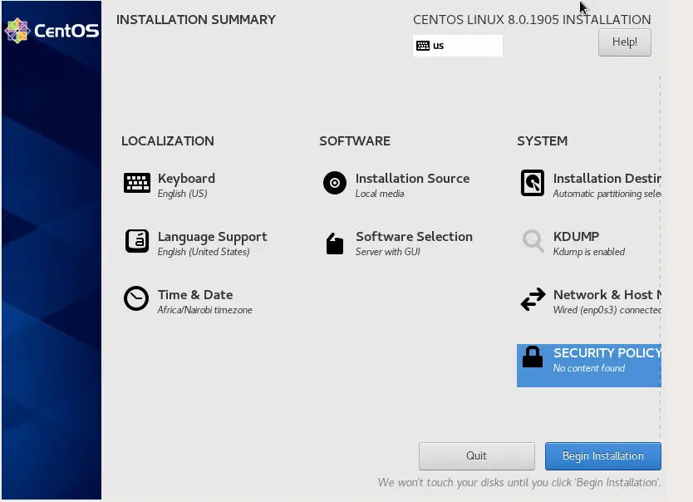
Task: Click the Begin Installation button
Action: (x=602, y=456)
